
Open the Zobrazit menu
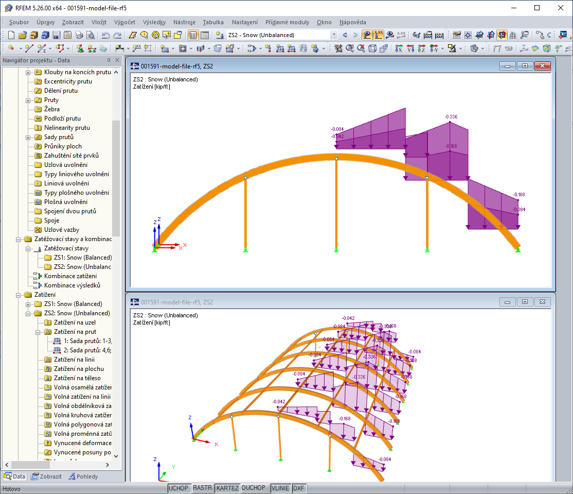click(x=73, y=22)
